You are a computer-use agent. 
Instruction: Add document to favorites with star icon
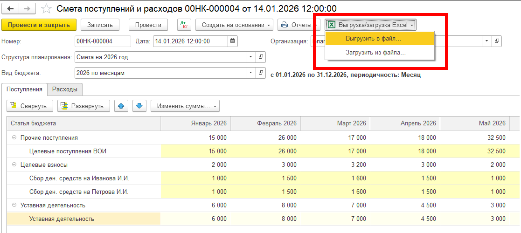(46, 9)
